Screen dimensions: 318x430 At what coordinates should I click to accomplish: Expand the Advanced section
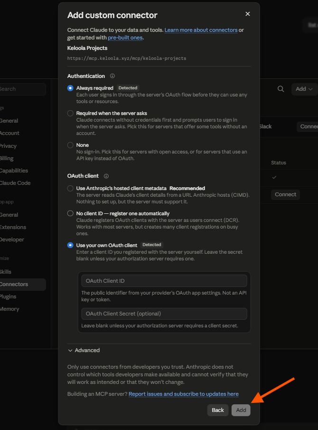pyautogui.click(x=84, y=350)
